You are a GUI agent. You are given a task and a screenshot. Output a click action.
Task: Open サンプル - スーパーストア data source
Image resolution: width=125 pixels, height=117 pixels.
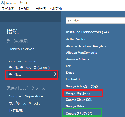tap(25, 103)
